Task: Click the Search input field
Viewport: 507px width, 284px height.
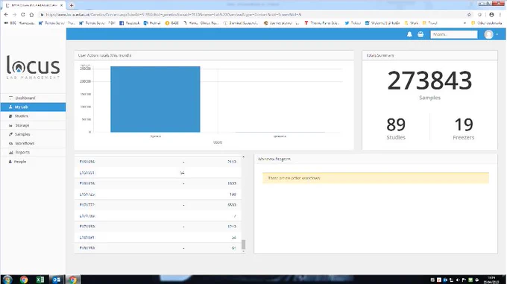Action: (x=453, y=34)
